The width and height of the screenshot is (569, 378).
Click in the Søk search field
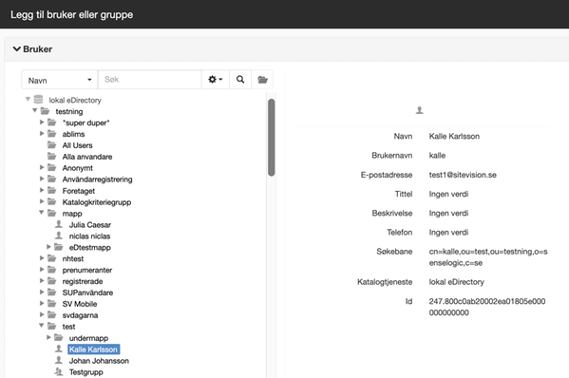pyautogui.click(x=149, y=80)
